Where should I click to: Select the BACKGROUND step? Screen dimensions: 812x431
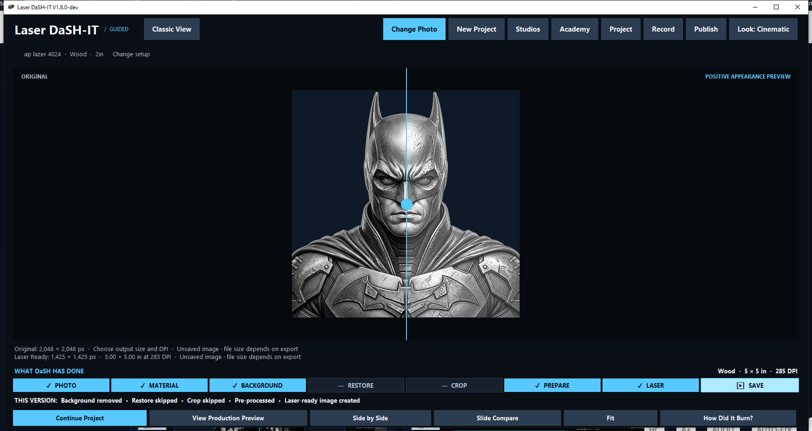(257, 385)
